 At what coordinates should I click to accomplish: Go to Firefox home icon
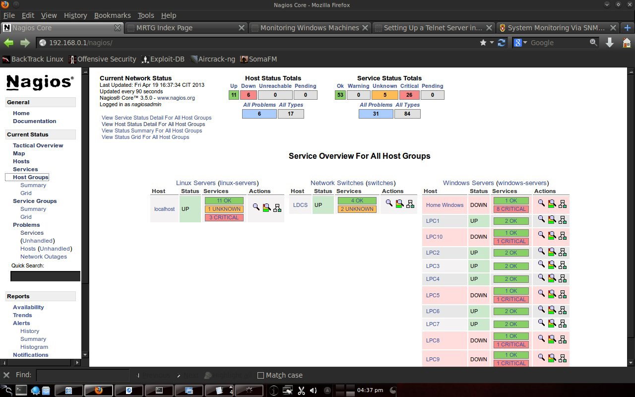point(627,43)
